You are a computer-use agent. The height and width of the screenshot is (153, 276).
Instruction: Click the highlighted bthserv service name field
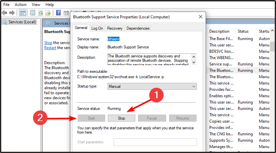coord(113,39)
